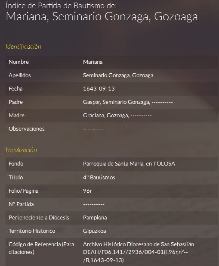The image size is (219, 266).
Task: Select Fondo value Parroquia de Santa María, TOLOSA
Action: pyautogui.click(x=129, y=164)
